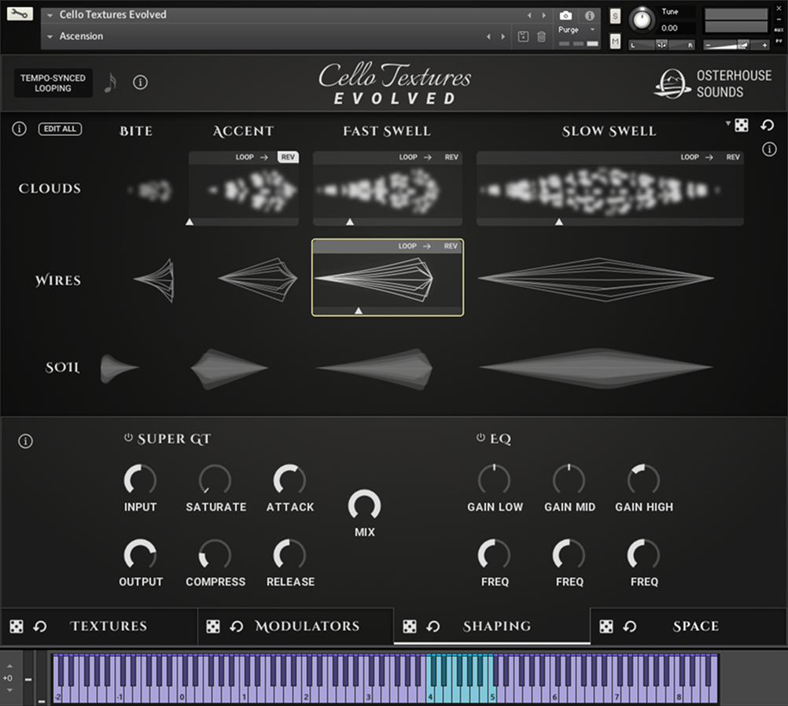This screenshot has width=788, height=706.
Task: Open the Cello Textures Evolved instrument dropdown
Action: coord(50,15)
